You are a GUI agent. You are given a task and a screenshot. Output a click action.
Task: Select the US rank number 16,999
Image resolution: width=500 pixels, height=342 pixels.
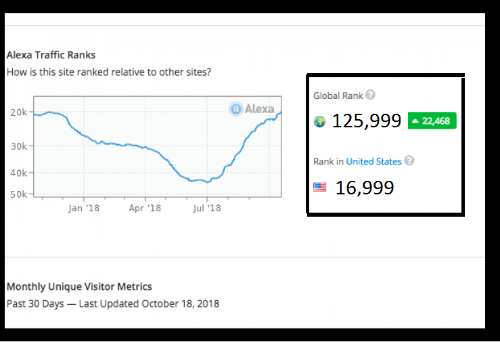point(365,187)
